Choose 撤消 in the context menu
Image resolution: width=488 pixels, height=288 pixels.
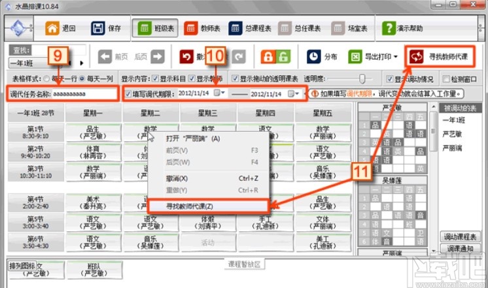coord(208,178)
